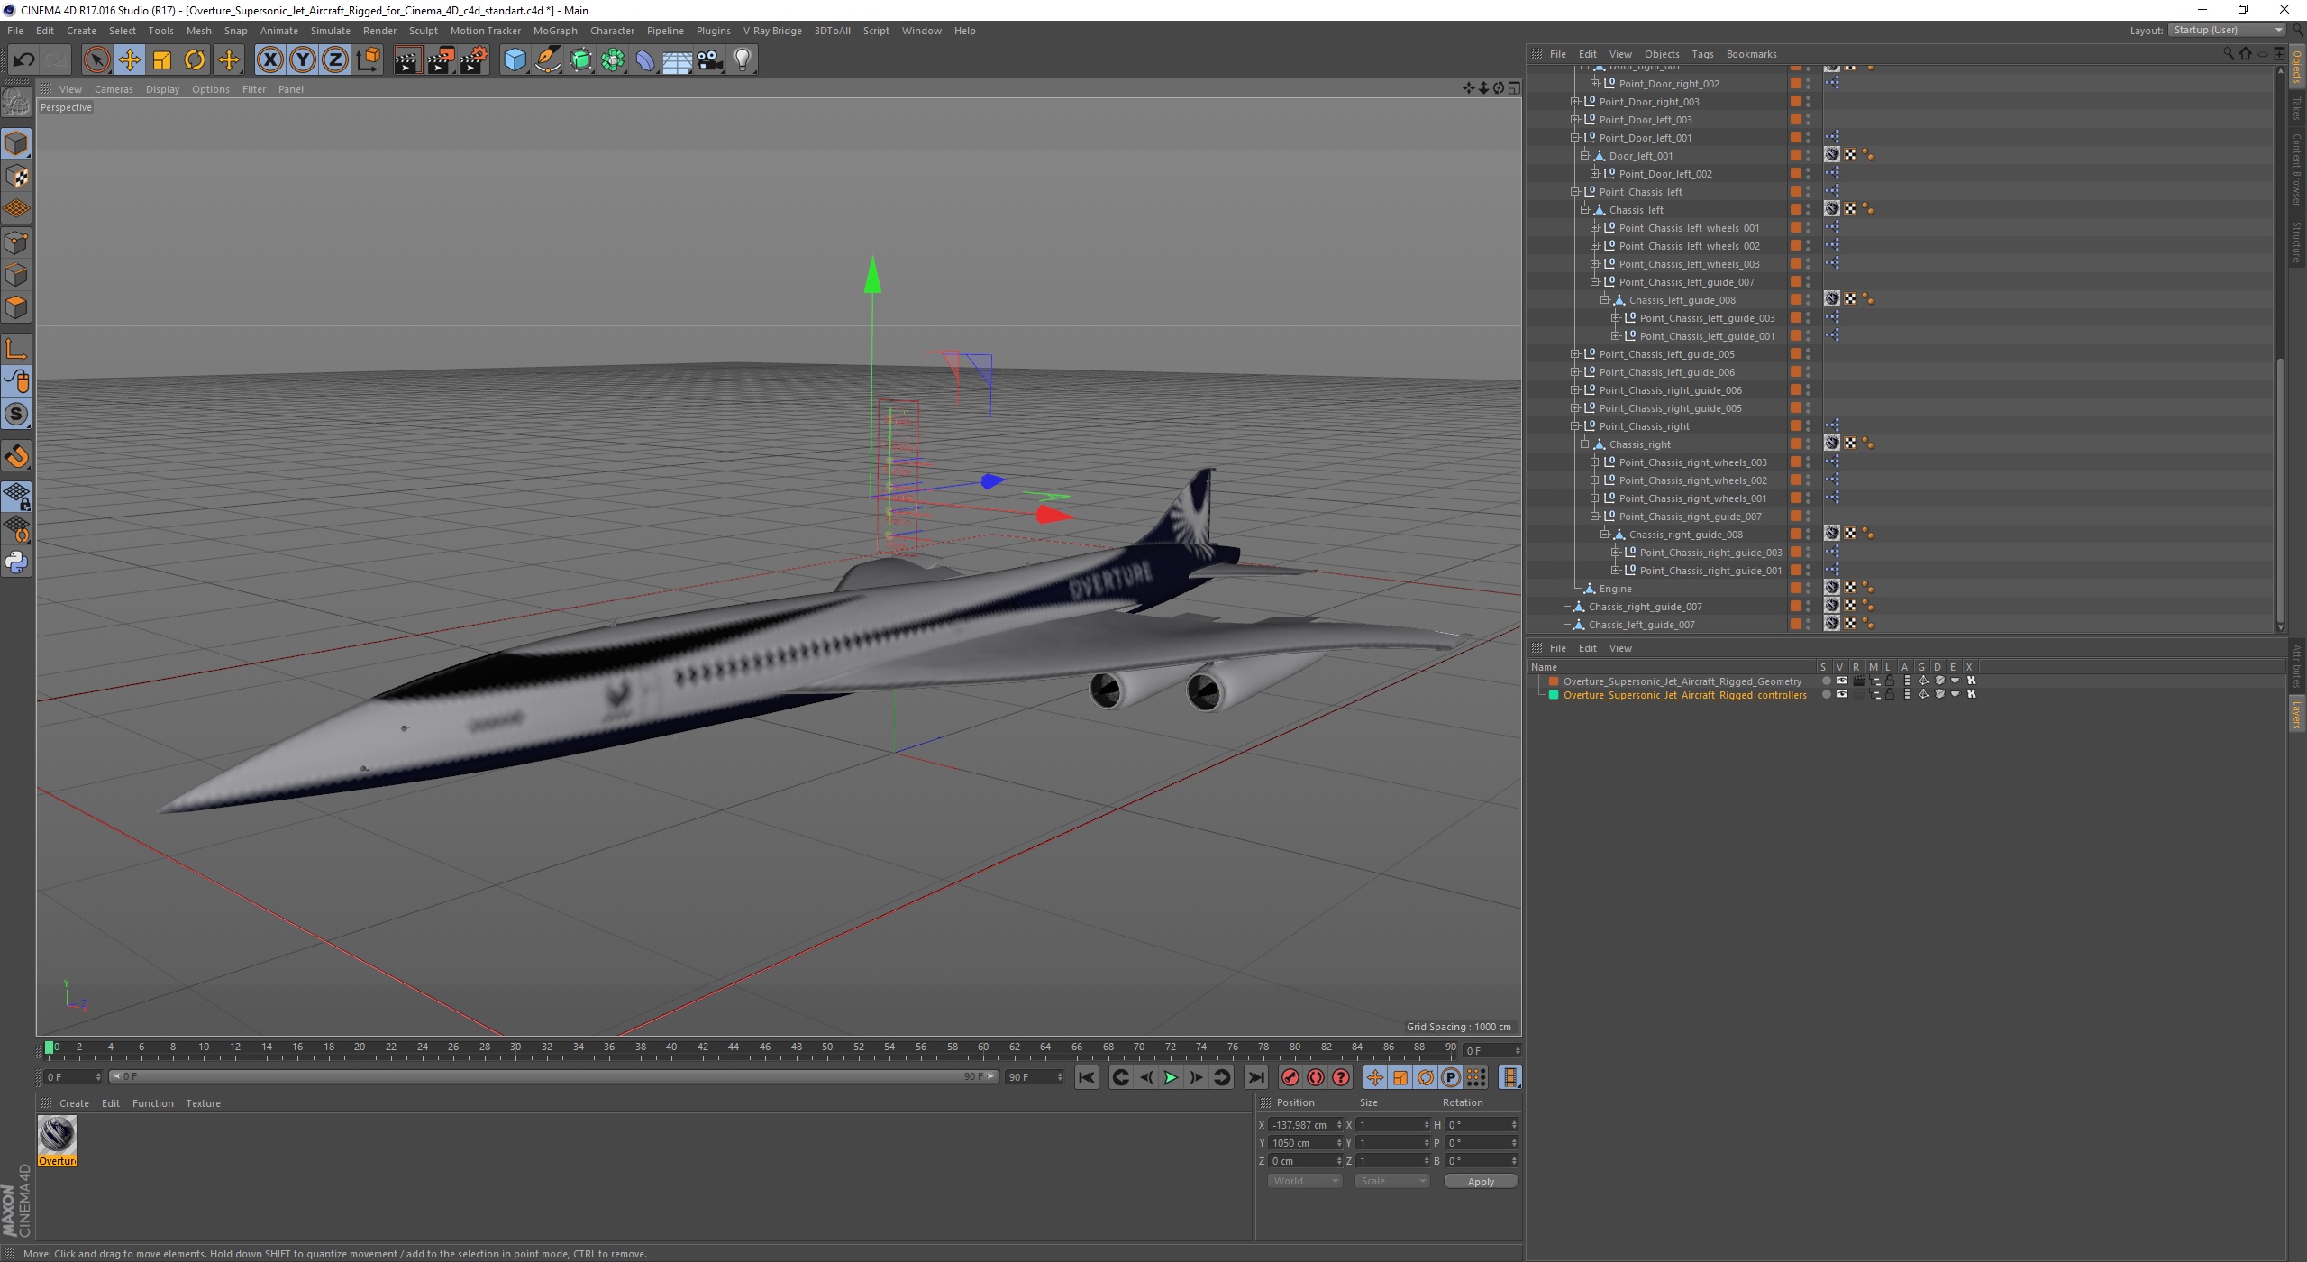The height and width of the screenshot is (1262, 2307).
Task: Toggle Geometry layer solo dot
Action: [x=1826, y=681]
